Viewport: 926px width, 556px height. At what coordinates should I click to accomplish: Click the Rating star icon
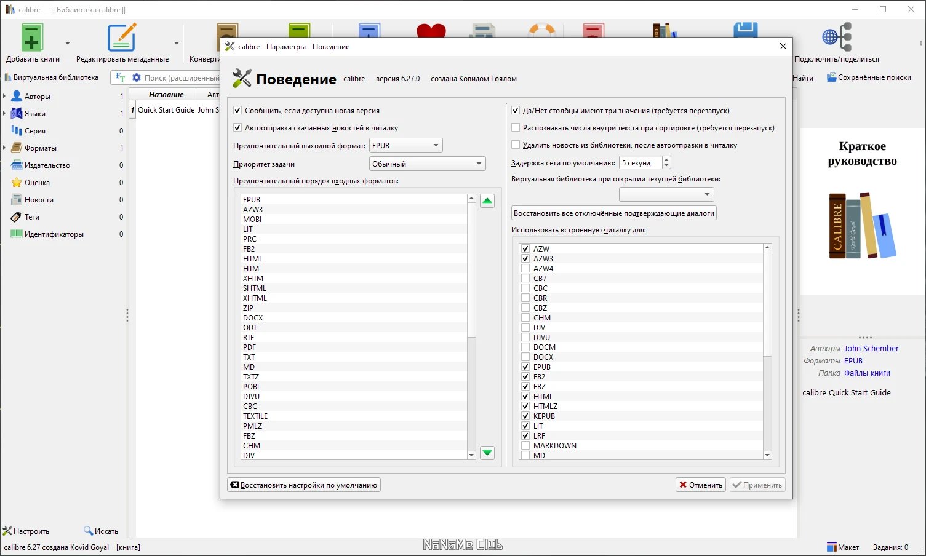(17, 183)
